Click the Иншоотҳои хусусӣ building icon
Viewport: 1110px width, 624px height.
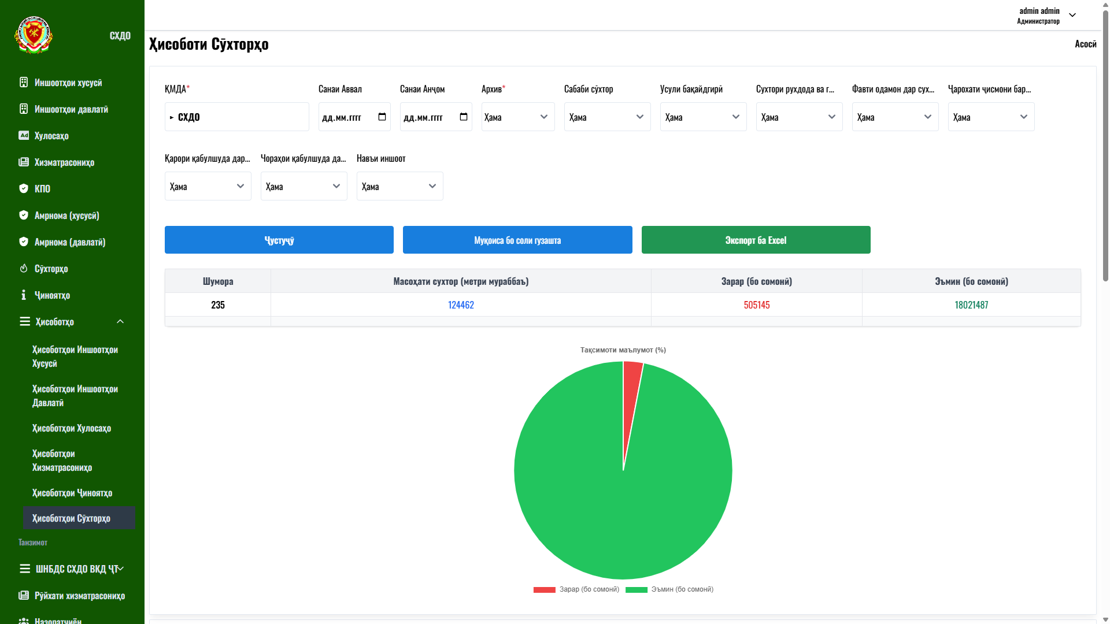tap(24, 82)
